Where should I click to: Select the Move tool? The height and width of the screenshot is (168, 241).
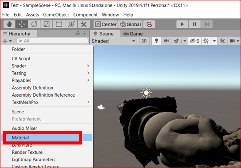[x=22, y=24]
